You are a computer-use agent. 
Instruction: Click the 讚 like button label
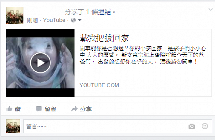[x=18, y=109]
